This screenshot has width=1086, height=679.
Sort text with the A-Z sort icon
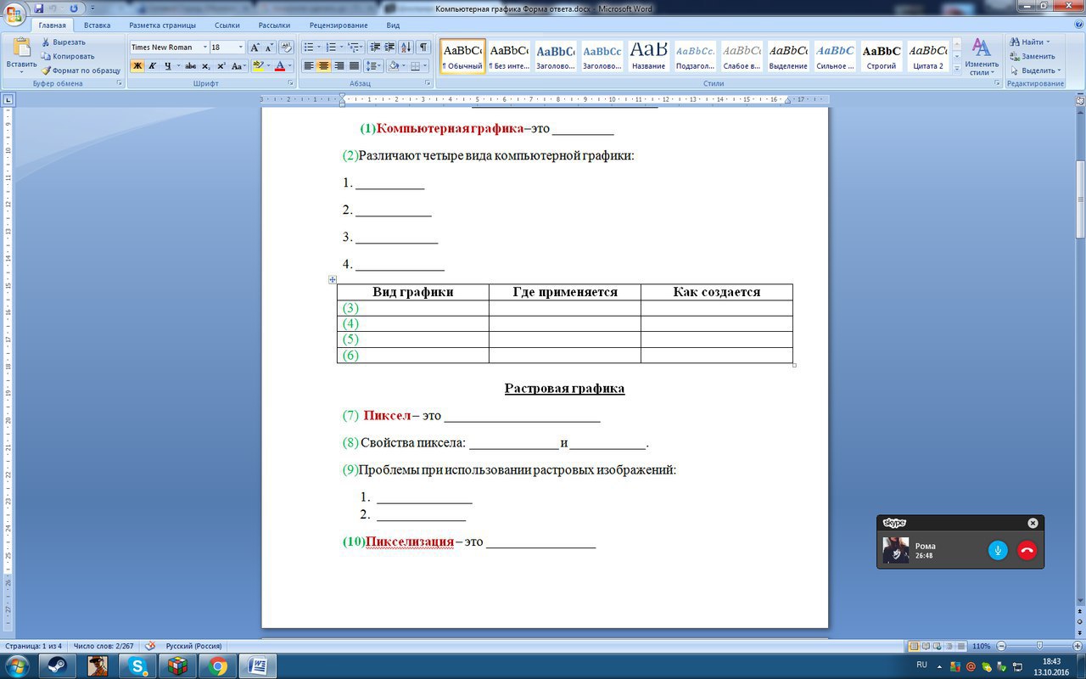406,48
